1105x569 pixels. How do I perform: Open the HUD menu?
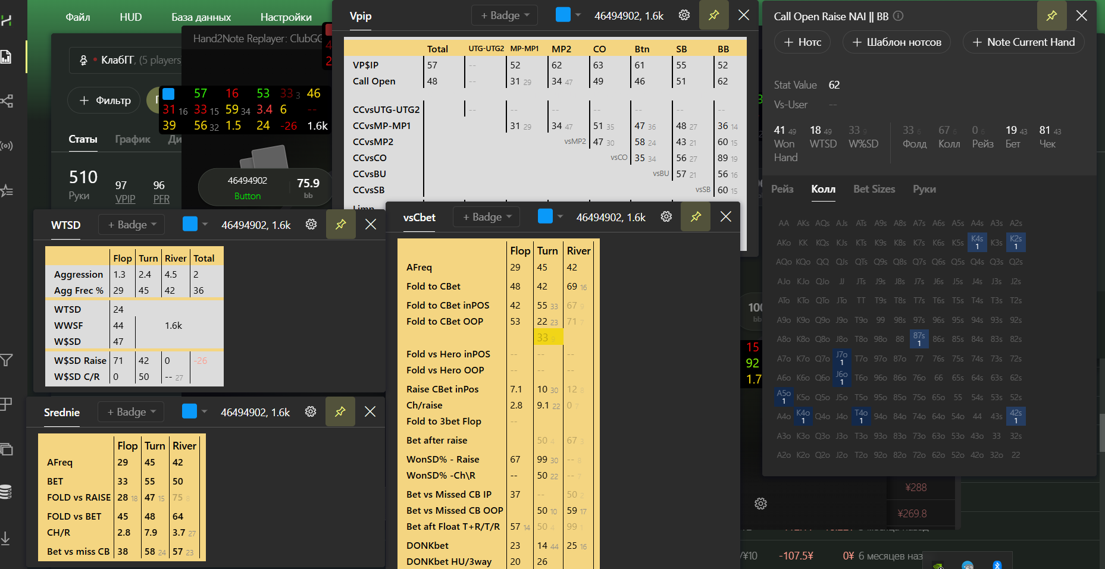point(131,17)
